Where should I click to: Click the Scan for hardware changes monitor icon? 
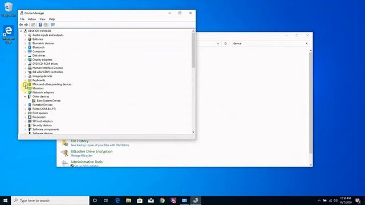pos(52,24)
